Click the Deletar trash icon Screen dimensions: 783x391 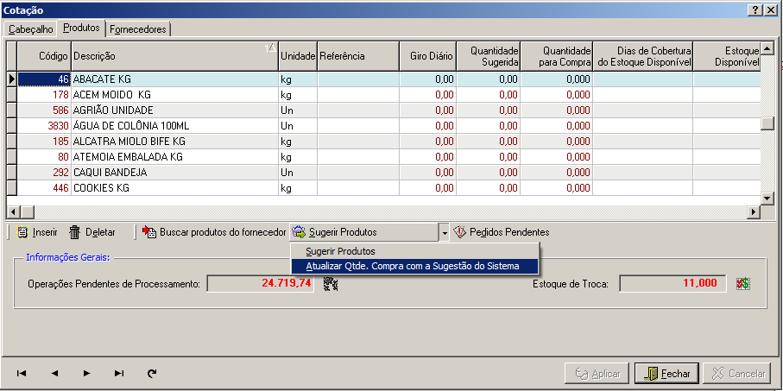click(75, 232)
